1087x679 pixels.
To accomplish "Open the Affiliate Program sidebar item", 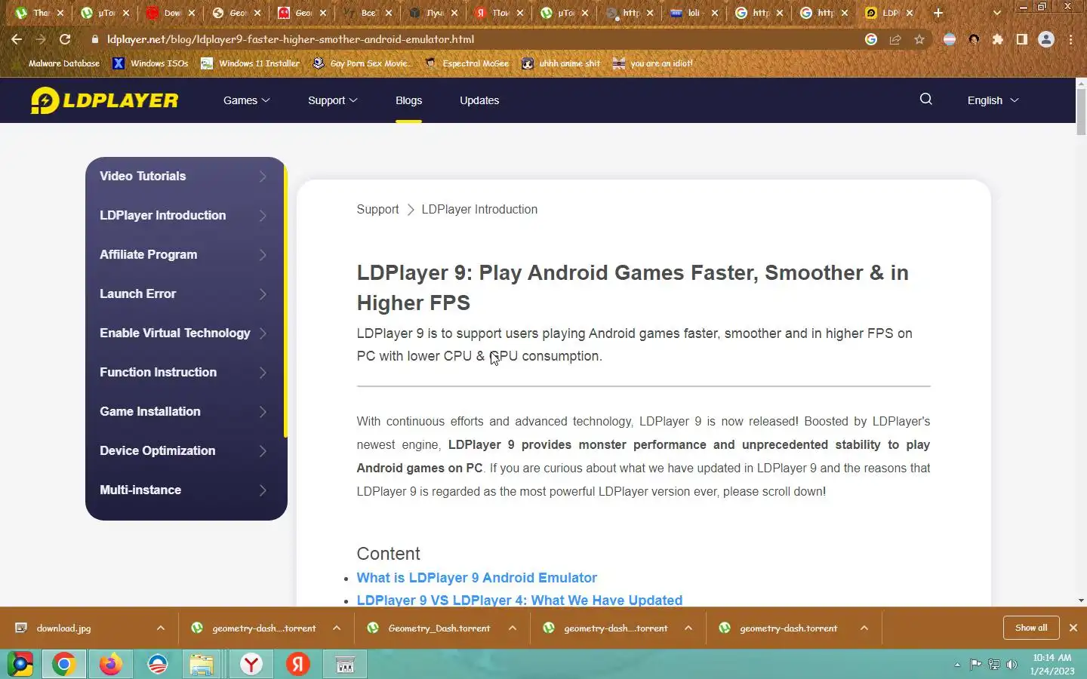I will click(149, 254).
